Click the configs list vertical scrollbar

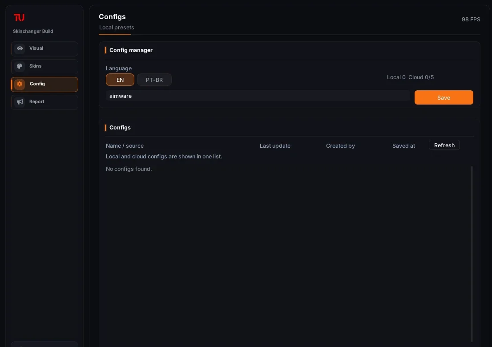pos(472,254)
